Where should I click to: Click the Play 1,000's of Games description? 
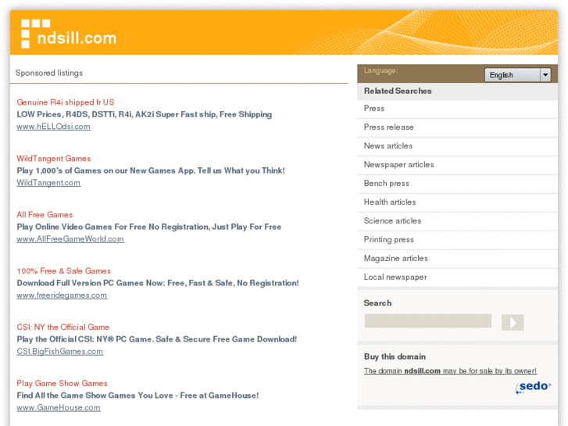tap(151, 170)
